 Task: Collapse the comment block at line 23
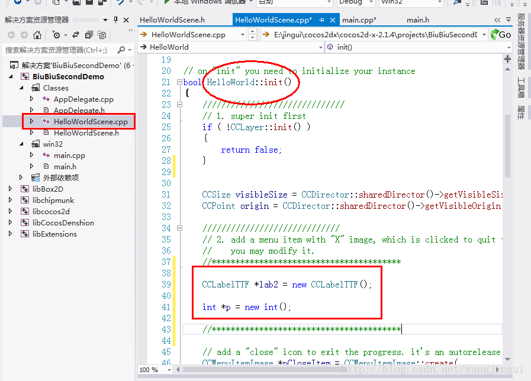179,105
